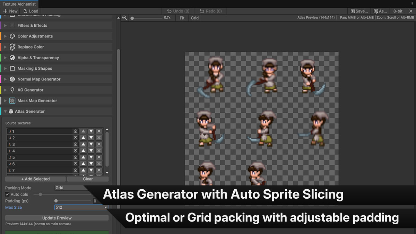
Task: Click the Normal Map Generator sphere icon
Action: click(x=12, y=79)
